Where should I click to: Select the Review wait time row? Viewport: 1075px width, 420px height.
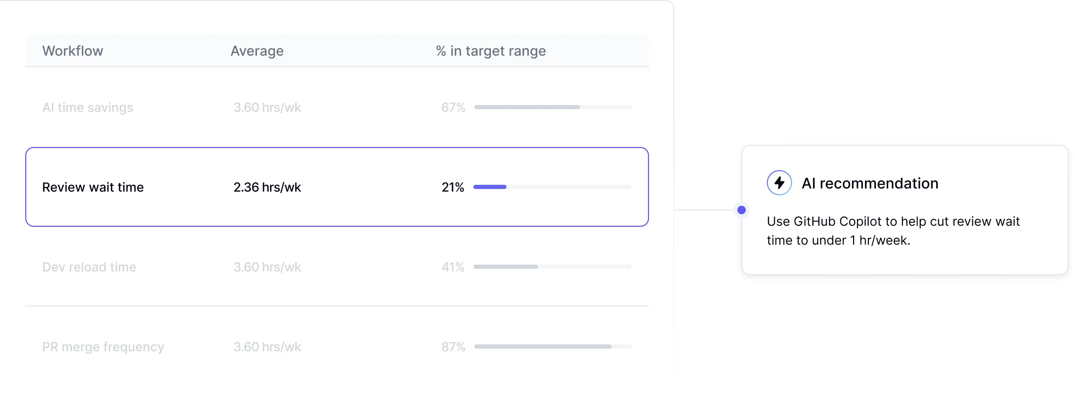[336, 187]
